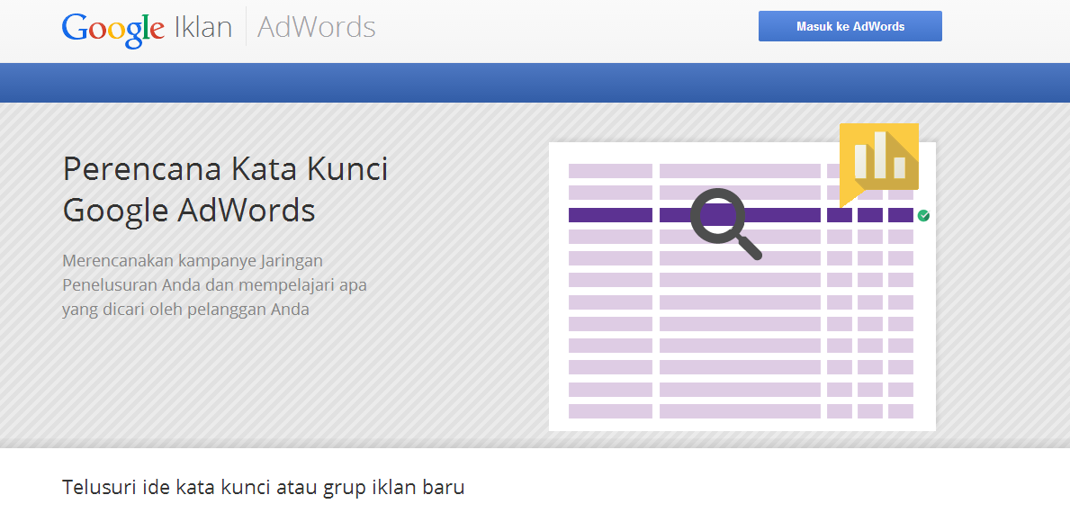1070x522 pixels.
Task: Click the green checkmark icon beside highlighted row
Action: [x=923, y=216]
